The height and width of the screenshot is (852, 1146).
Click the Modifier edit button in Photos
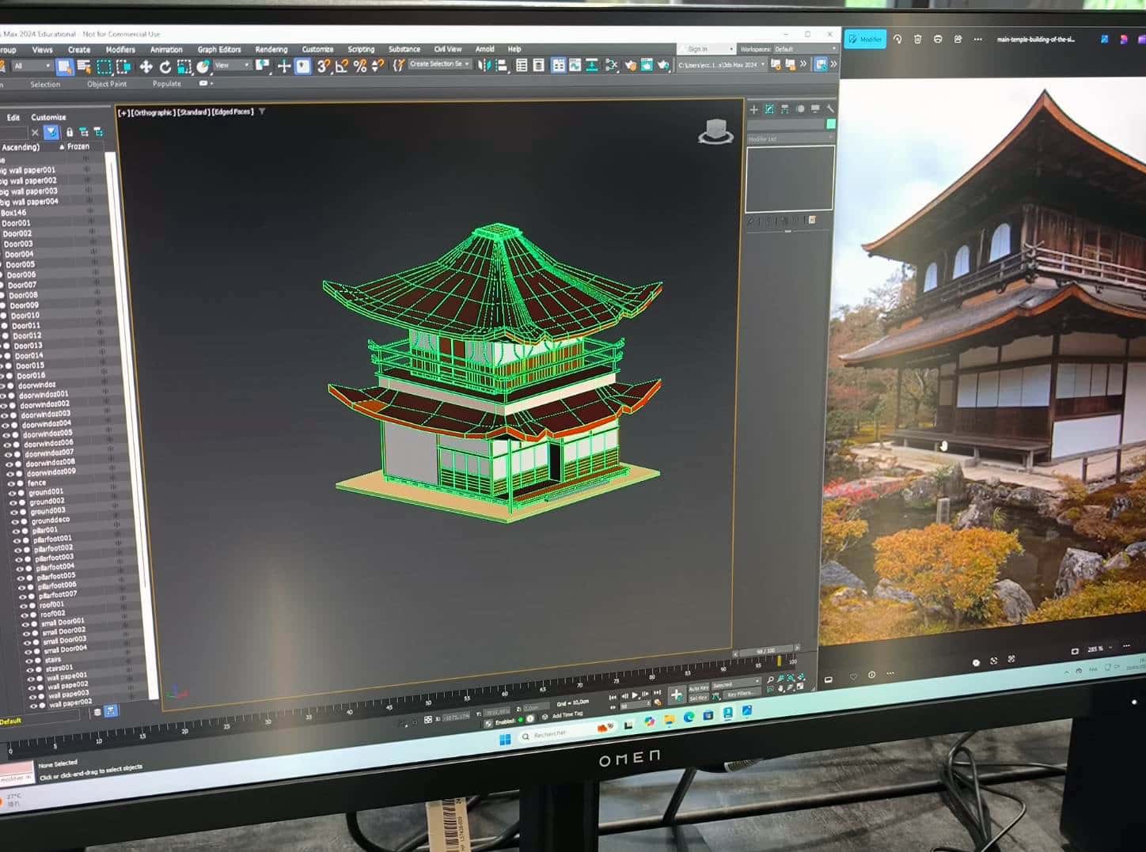click(865, 39)
